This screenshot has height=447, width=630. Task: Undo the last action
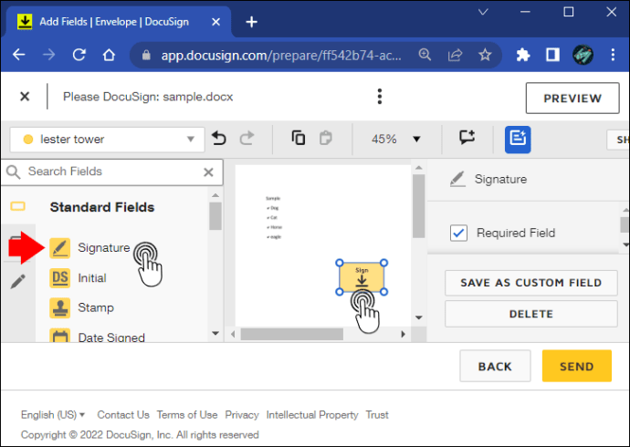point(219,139)
